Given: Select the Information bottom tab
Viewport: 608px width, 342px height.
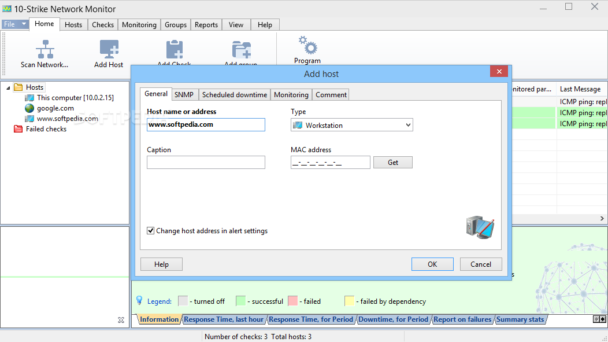Looking at the screenshot, I should [x=159, y=319].
